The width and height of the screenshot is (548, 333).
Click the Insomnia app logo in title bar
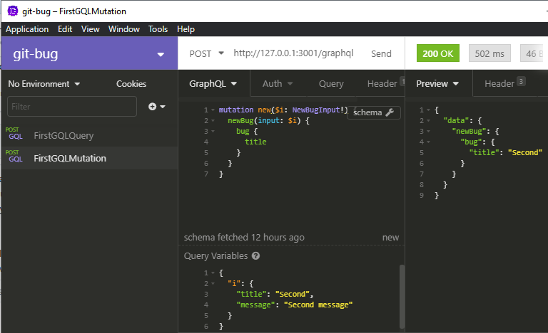[x=13, y=11]
